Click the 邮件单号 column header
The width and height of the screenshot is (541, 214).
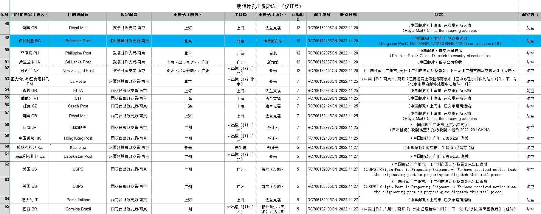coord(322,15)
